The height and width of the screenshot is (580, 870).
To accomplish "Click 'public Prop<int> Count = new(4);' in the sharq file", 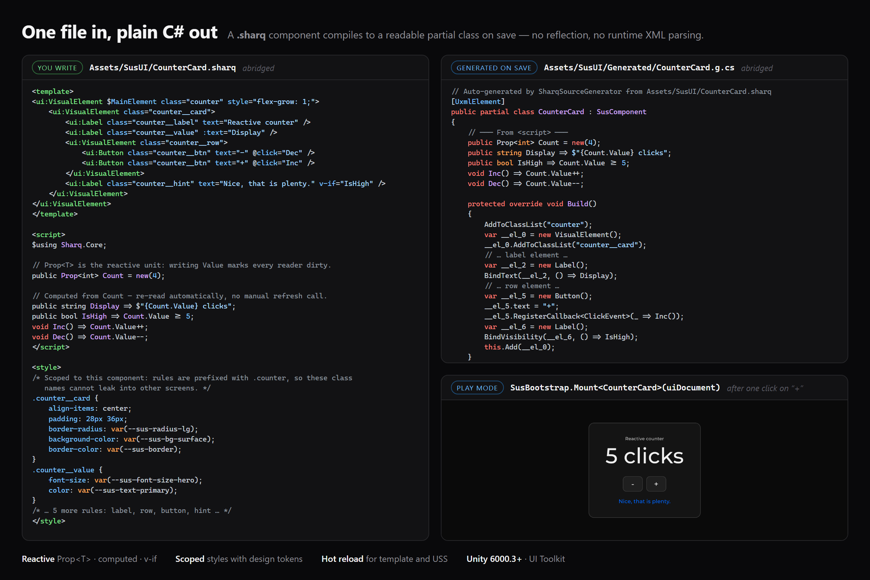I will tap(98, 275).
